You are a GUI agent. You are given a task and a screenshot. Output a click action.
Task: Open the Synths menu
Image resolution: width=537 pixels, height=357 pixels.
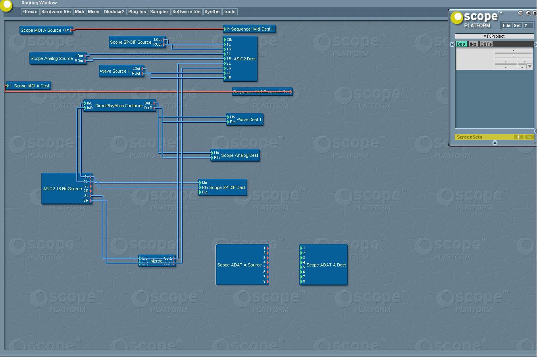[x=212, y=12]
